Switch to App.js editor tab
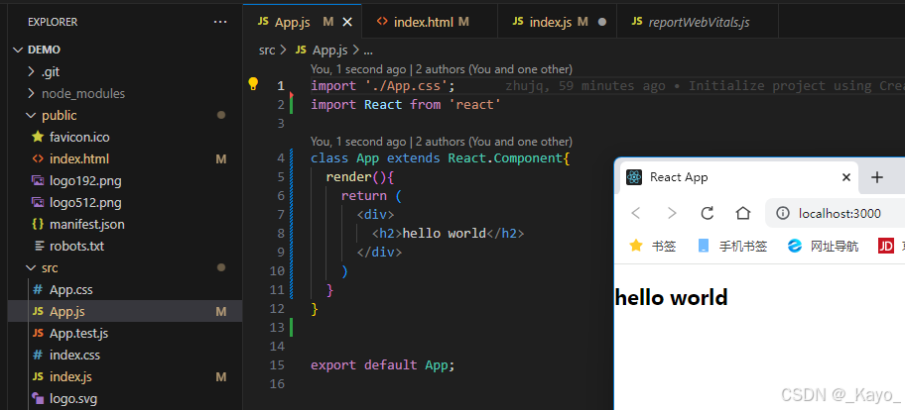905x410 pixels. 303,22
